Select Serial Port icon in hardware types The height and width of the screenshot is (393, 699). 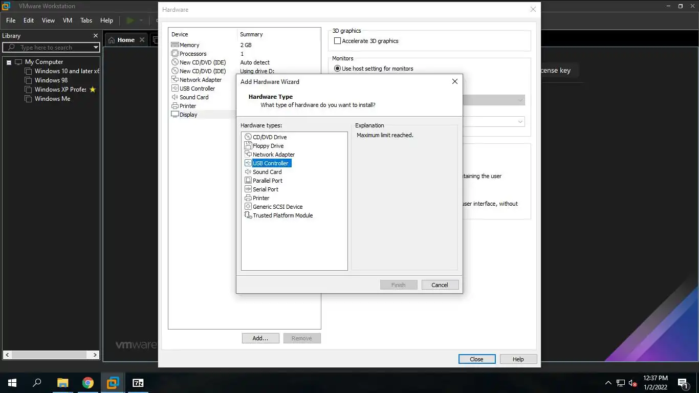(248, 189)
